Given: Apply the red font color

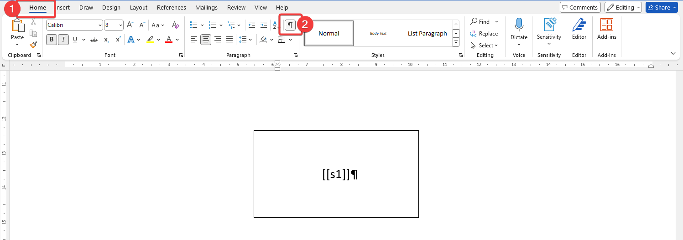Looking at the screenshot, I should (169, 40).
